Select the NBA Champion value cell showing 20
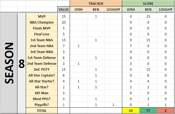 (x=64, y=22)
